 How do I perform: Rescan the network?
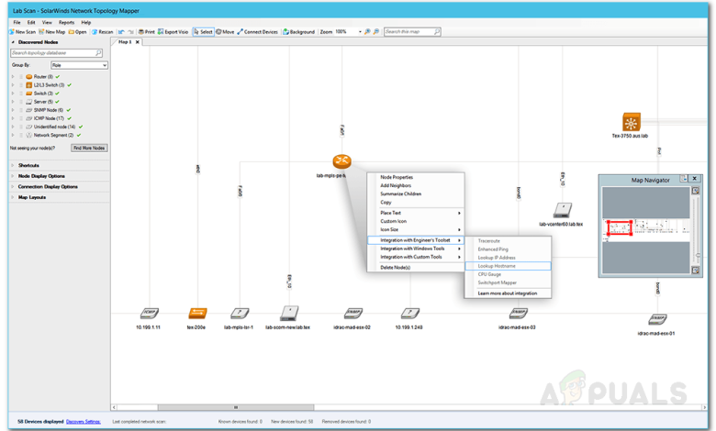(102, 32)
